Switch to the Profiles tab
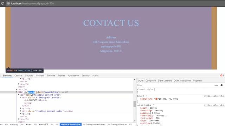Viewport: 225px width, 126px height. [62, 76]
